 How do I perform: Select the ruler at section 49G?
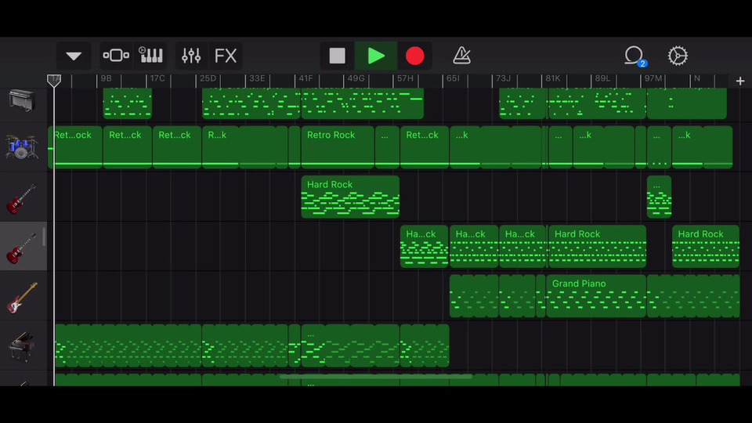coord(356,78)
